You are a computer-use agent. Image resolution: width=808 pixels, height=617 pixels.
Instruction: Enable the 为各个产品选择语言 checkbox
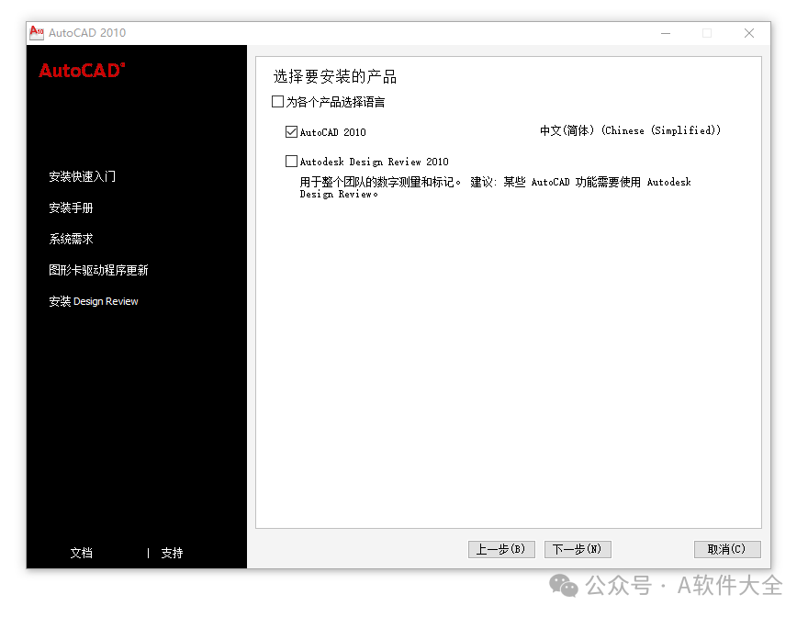coord(276,101)
